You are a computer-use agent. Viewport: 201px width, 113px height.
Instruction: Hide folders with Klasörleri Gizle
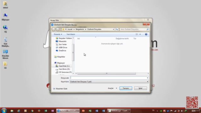[x=62, y=89]
